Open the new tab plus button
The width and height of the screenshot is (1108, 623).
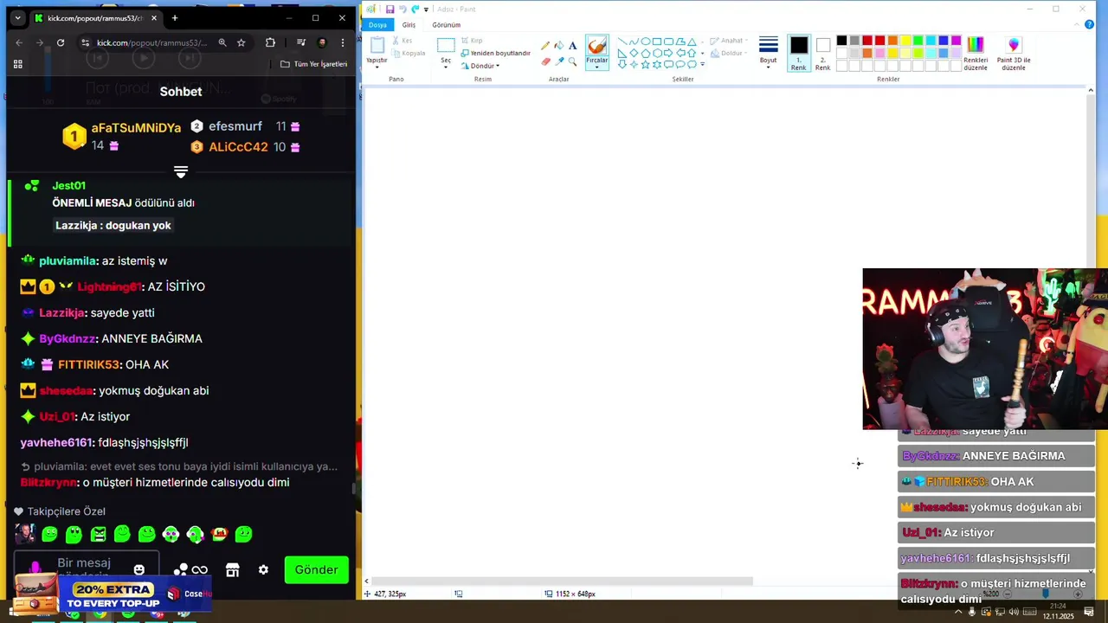pyautogui.click(x=175, y=17)
